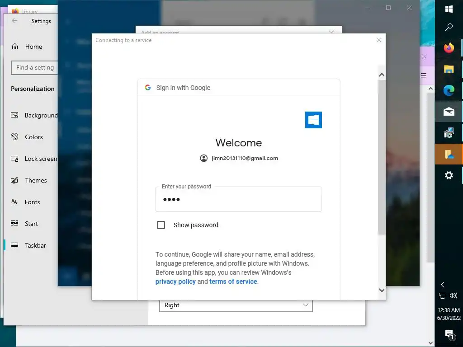The image size is (463, 347).
Task: Click the Sign in with Google header text
Action: point(183,88)
